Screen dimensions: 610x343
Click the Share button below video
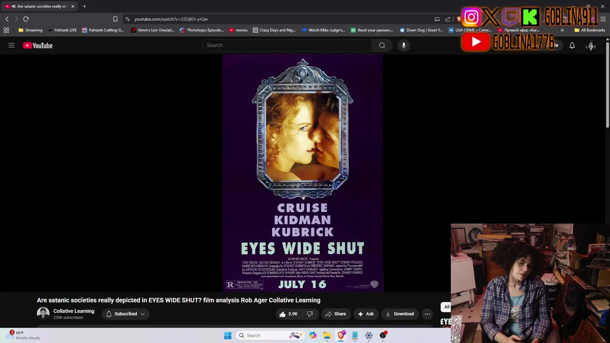point(335,314)
